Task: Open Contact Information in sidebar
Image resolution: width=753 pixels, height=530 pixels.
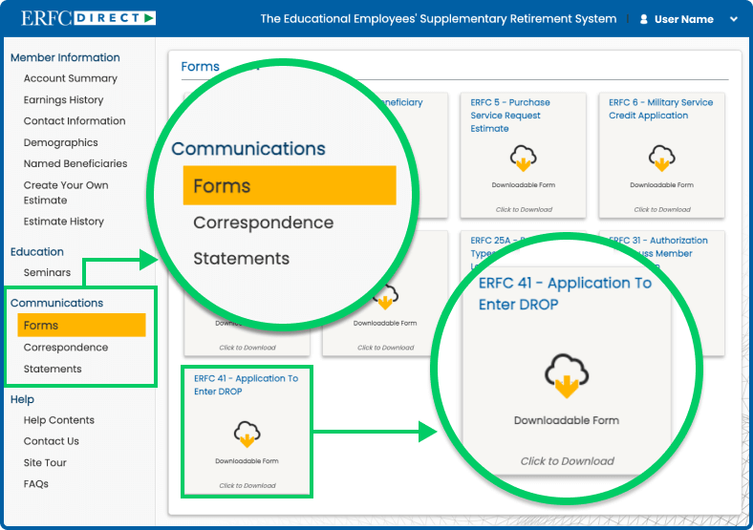Action: point(75,121)
